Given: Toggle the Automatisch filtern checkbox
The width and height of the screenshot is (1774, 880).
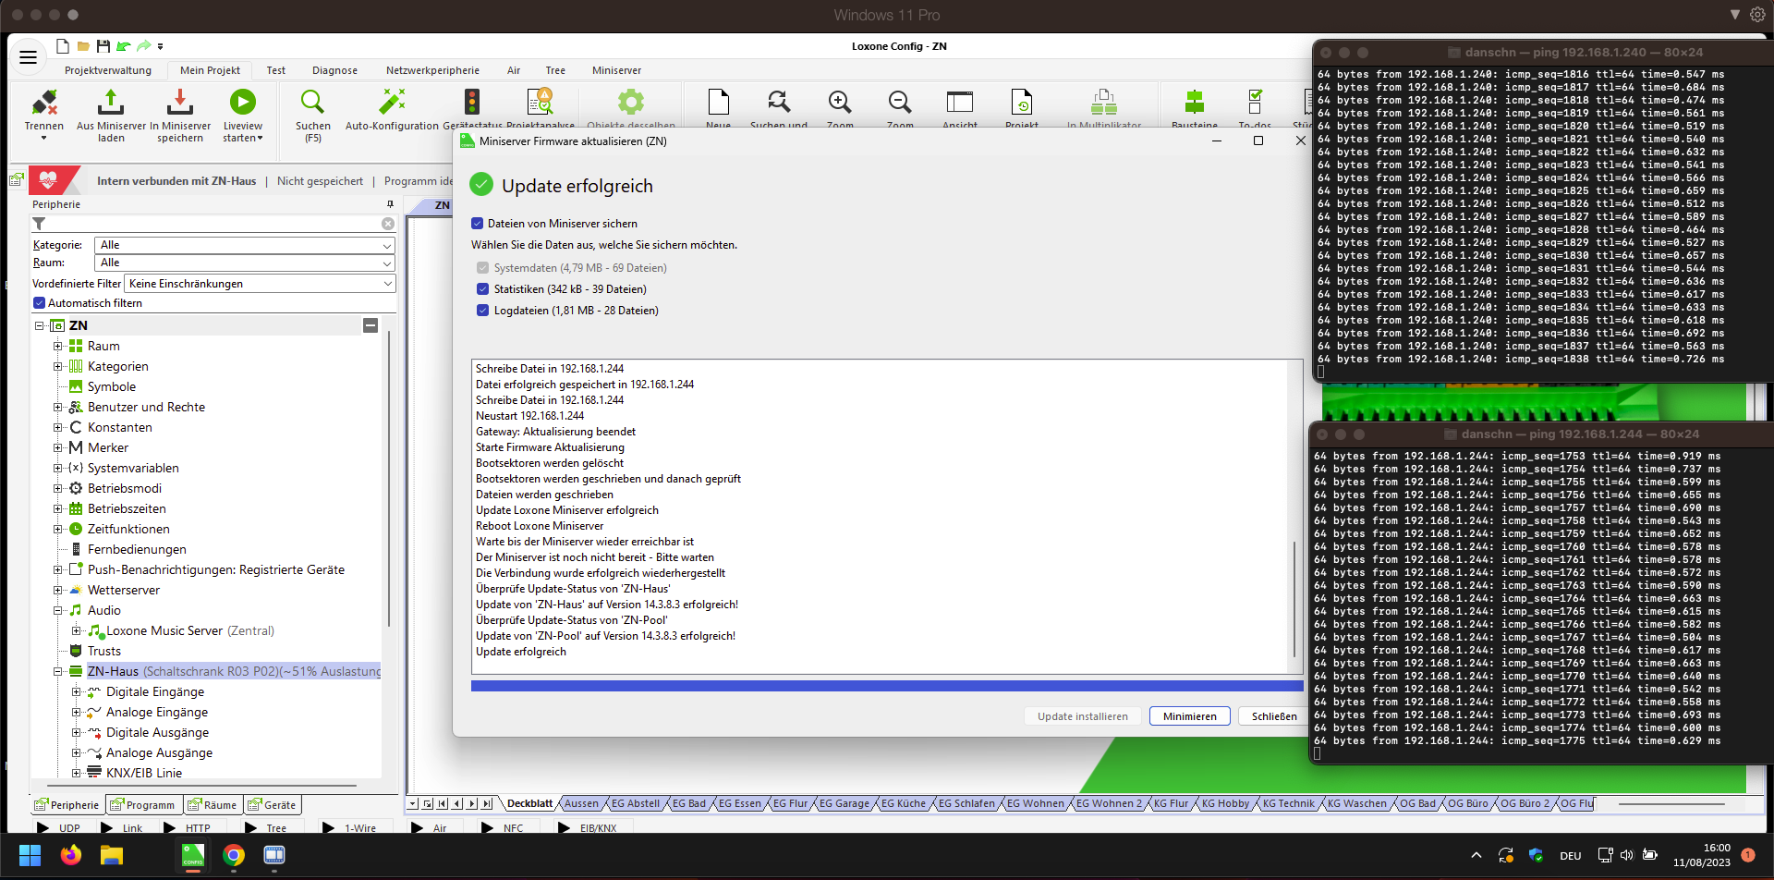Looking at the screenshot, I should coord(39,303).
